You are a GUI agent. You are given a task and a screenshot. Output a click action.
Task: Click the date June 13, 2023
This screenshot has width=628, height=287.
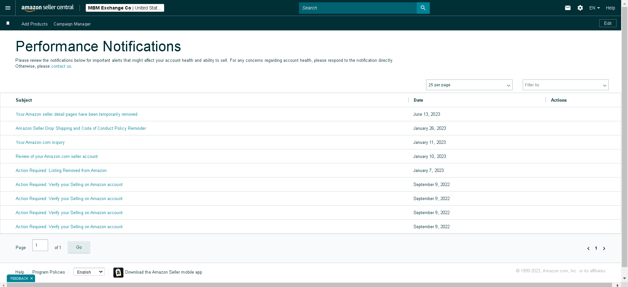[427, 114]
